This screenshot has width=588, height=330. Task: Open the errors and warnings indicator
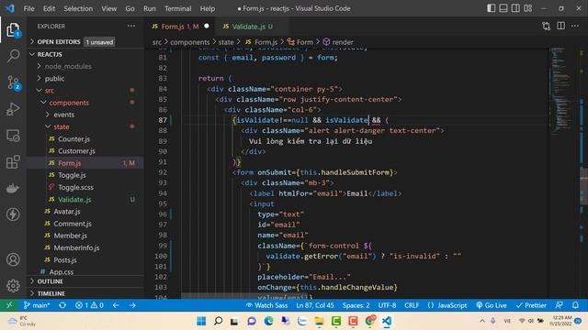pos(89,305)
